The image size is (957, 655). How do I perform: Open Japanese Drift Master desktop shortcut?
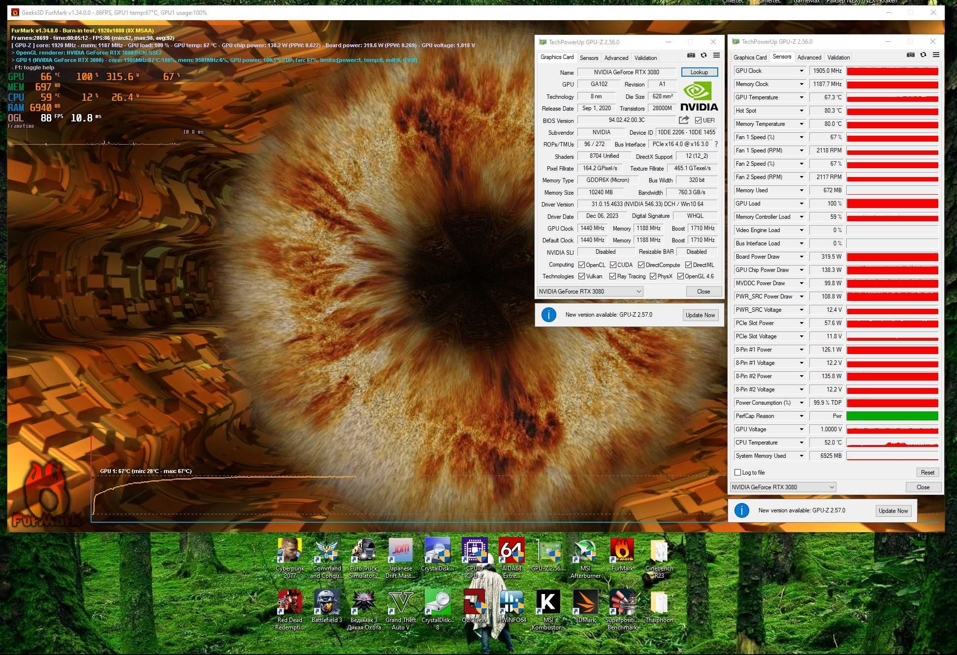click(400, 558)
